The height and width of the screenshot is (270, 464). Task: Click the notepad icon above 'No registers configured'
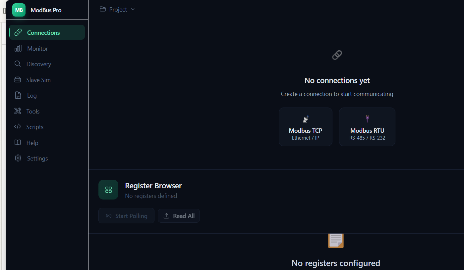(336, 241)
